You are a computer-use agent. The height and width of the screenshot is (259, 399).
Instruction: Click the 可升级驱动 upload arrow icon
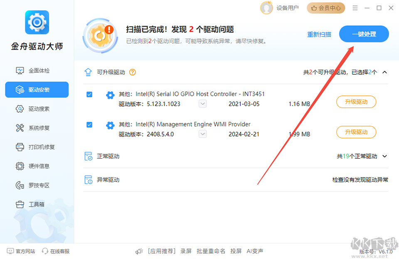click(x=88, y=72)
